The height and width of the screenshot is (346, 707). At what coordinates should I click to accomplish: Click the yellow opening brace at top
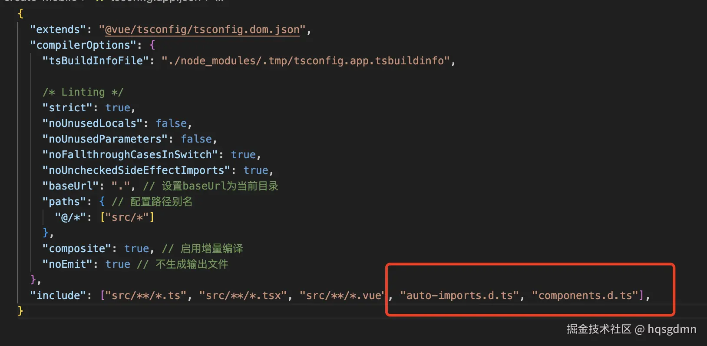(x=20, y=14)
